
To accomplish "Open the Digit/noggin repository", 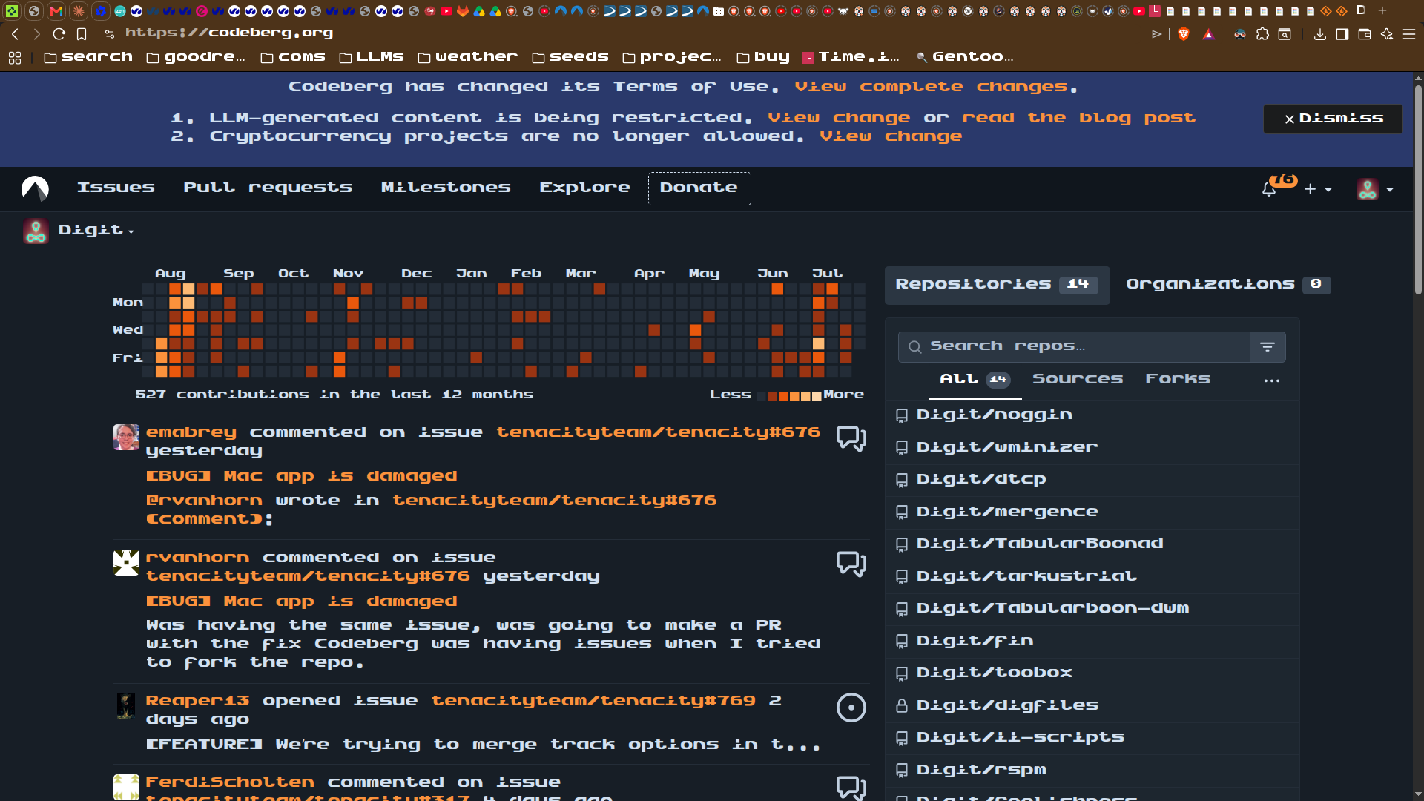I will point(995,415).
